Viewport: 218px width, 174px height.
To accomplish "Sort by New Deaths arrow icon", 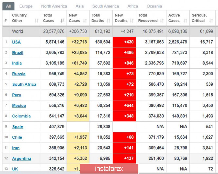I will click(x=132, y=21).
